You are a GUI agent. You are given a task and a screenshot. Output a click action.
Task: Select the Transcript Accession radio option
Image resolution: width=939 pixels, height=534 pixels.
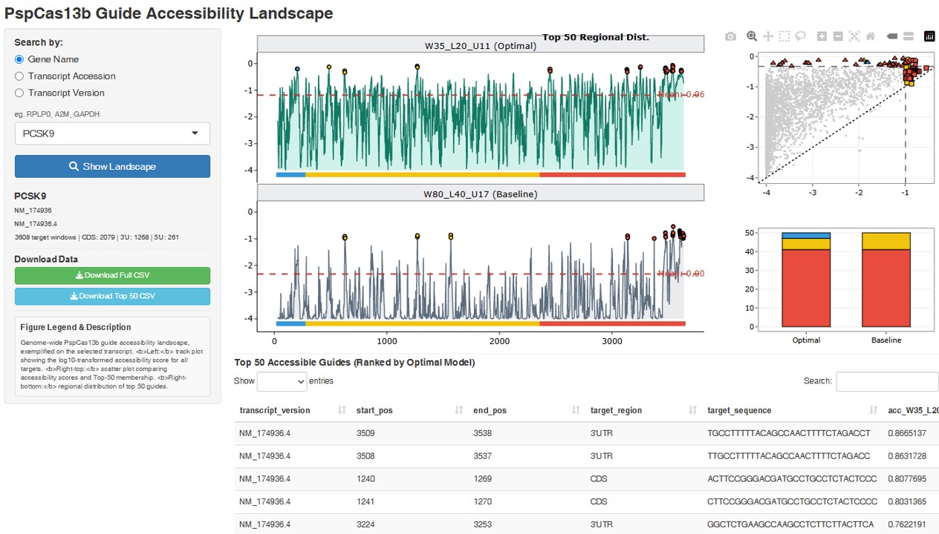click(19, 76)
